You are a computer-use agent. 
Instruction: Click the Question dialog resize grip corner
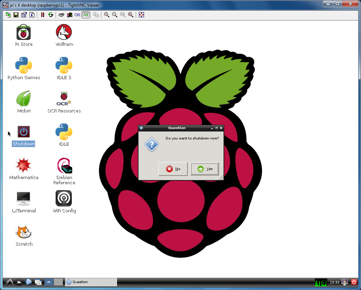coord(221,178)
